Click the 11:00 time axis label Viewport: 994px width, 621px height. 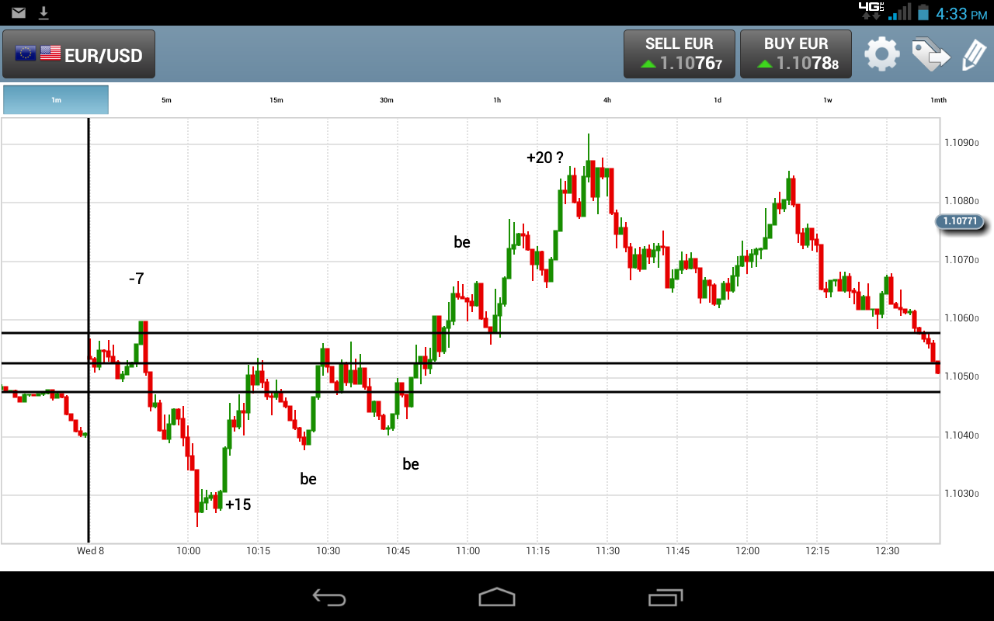tap(467, 551)
